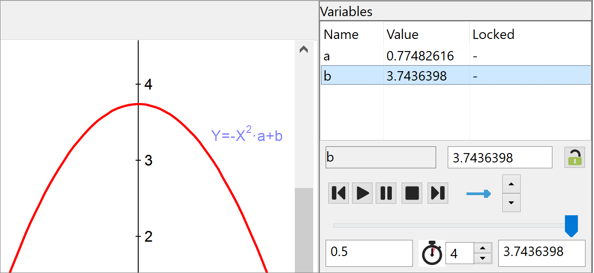This screenshot has height=273, width=594.
Task: Increase the timer value with its spinner
Action: tap(484, 248)
